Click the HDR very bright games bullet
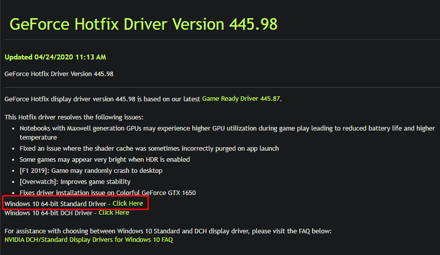440x255 pixels. 104,160
